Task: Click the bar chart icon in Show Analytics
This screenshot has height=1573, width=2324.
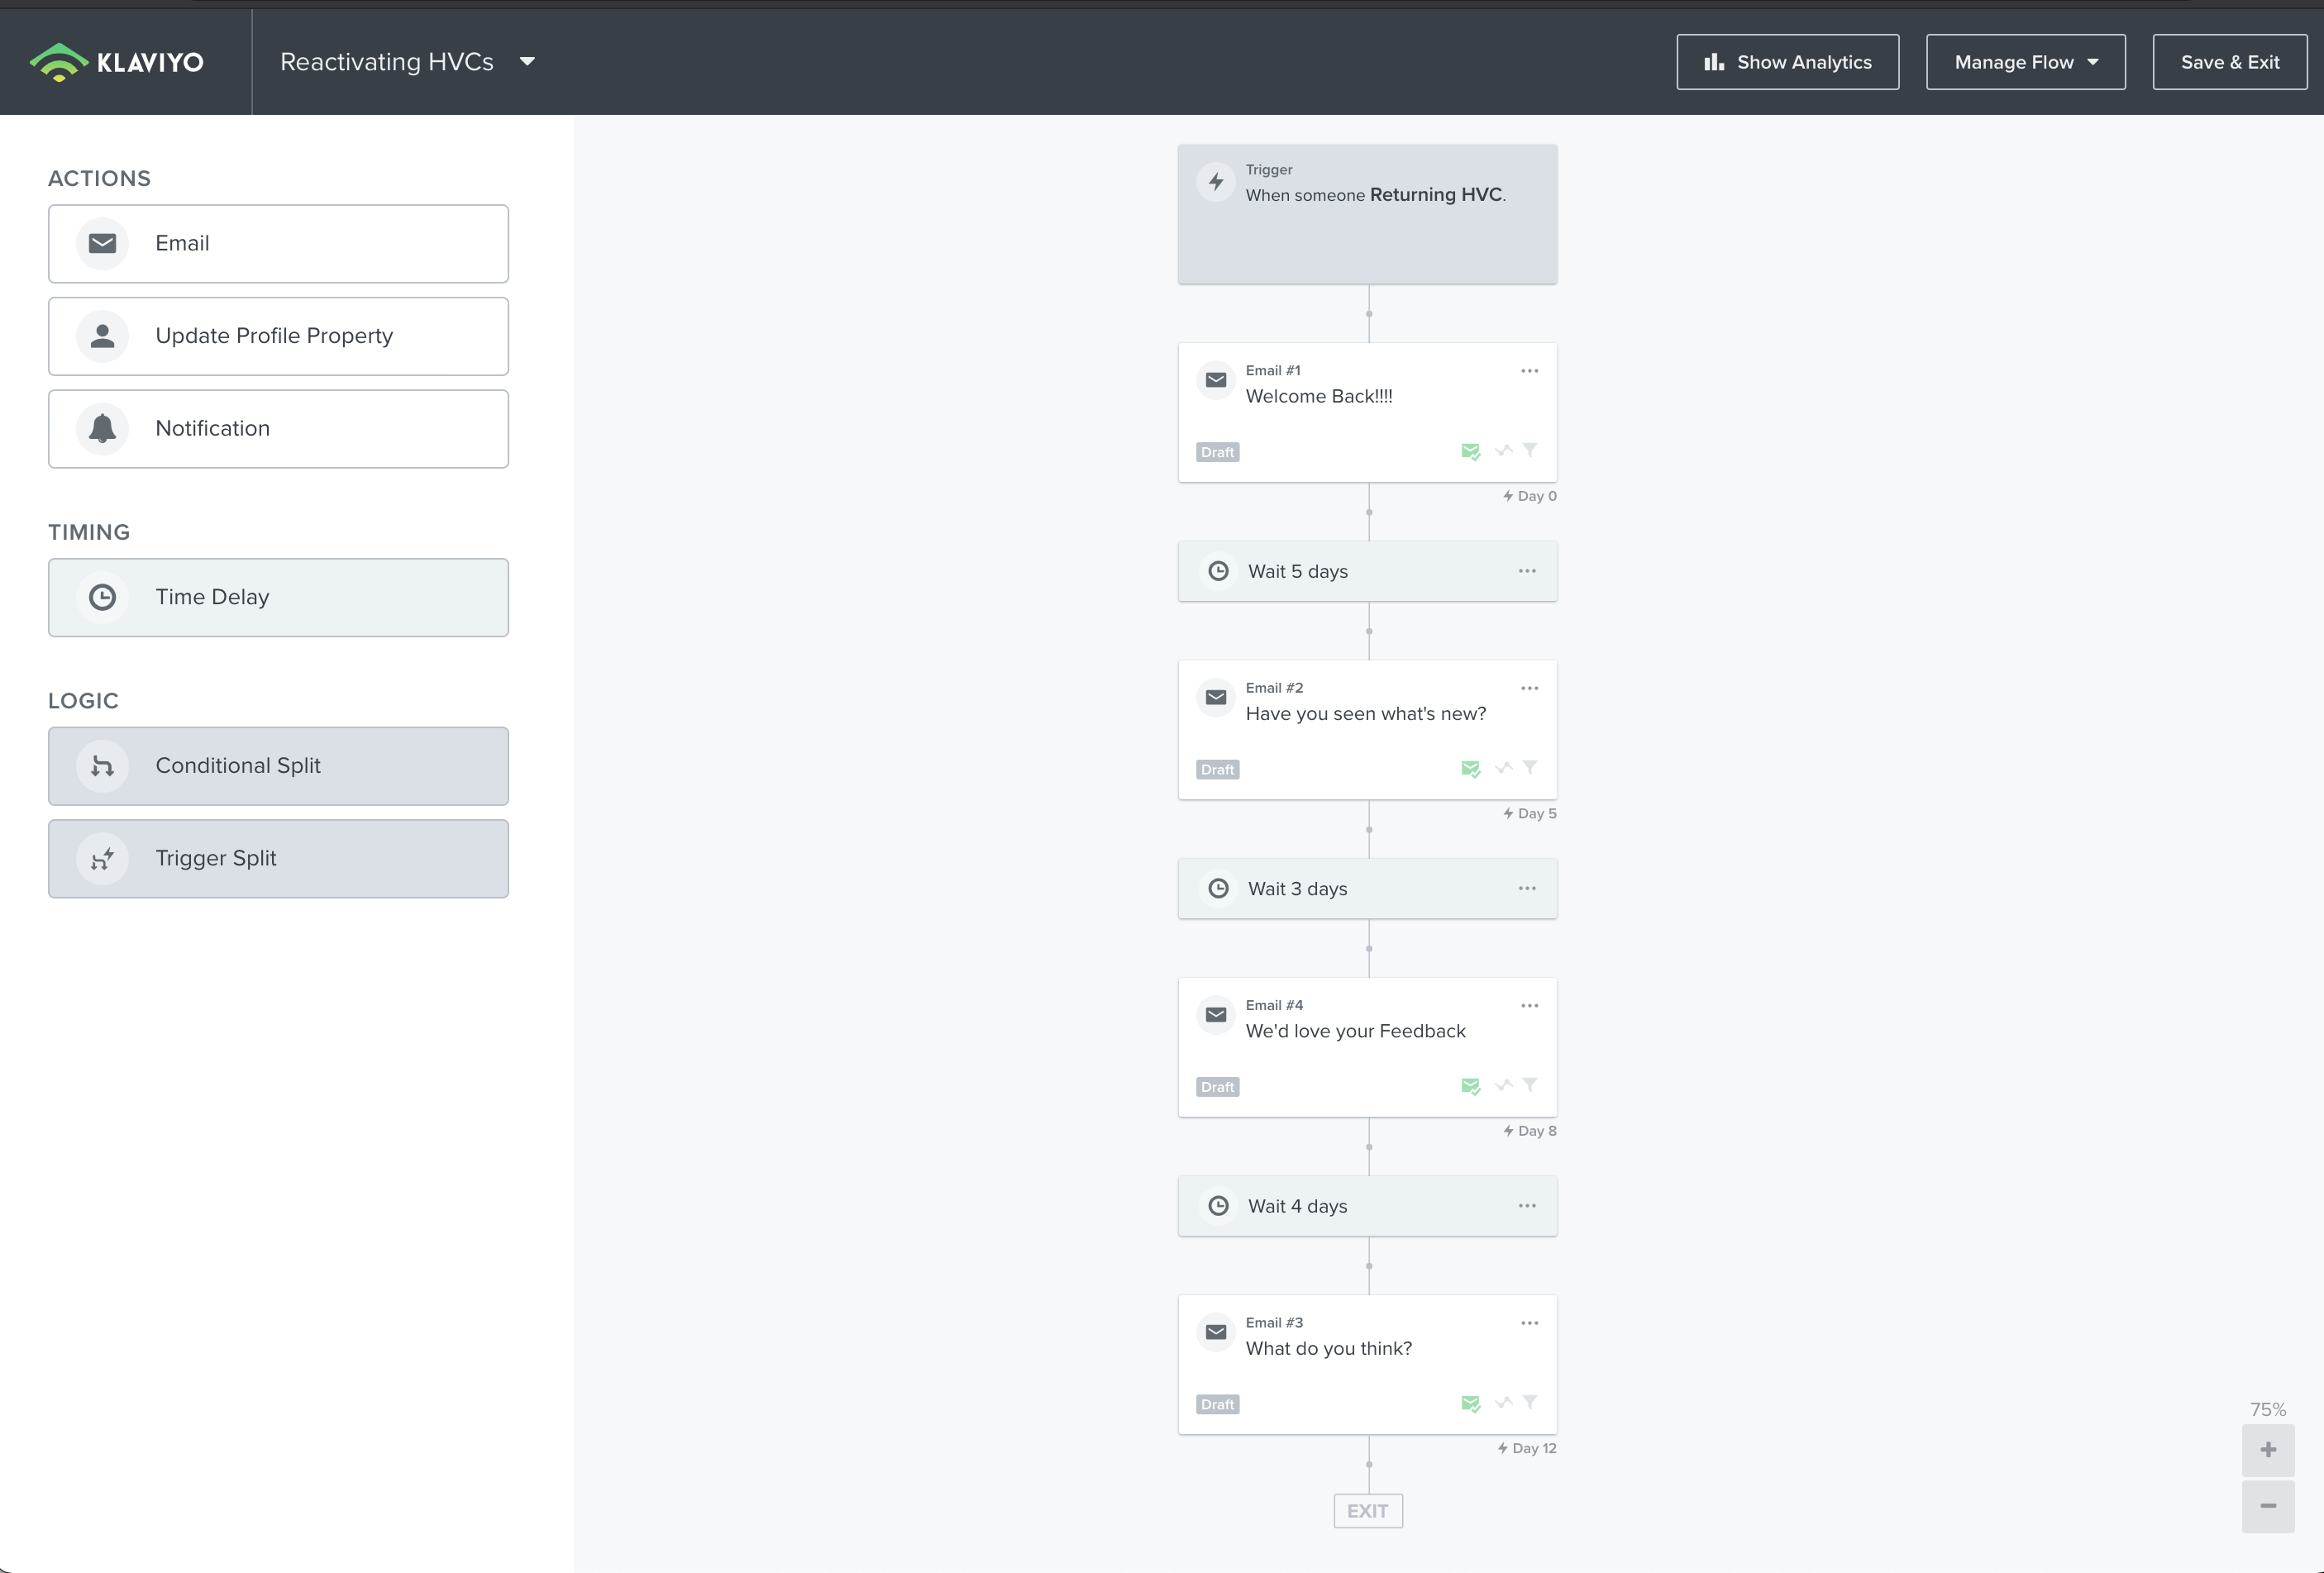Action: pyautogui.click(x=1714, y=62)
